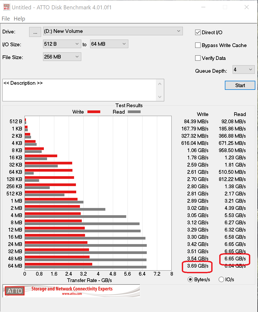Viewport: 258px width, 312px height.
Task: Tick the Verify Data checkbox
Action: [198, 58]
